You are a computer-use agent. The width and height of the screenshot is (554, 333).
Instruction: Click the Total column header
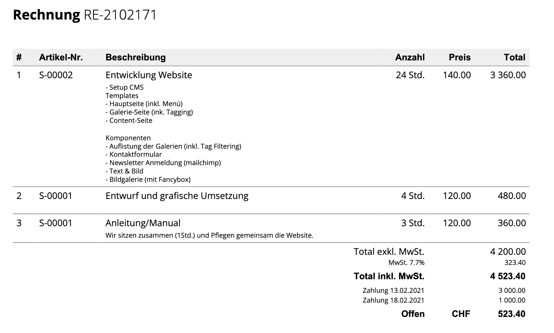pyautogui.click(x=514, y=57)
